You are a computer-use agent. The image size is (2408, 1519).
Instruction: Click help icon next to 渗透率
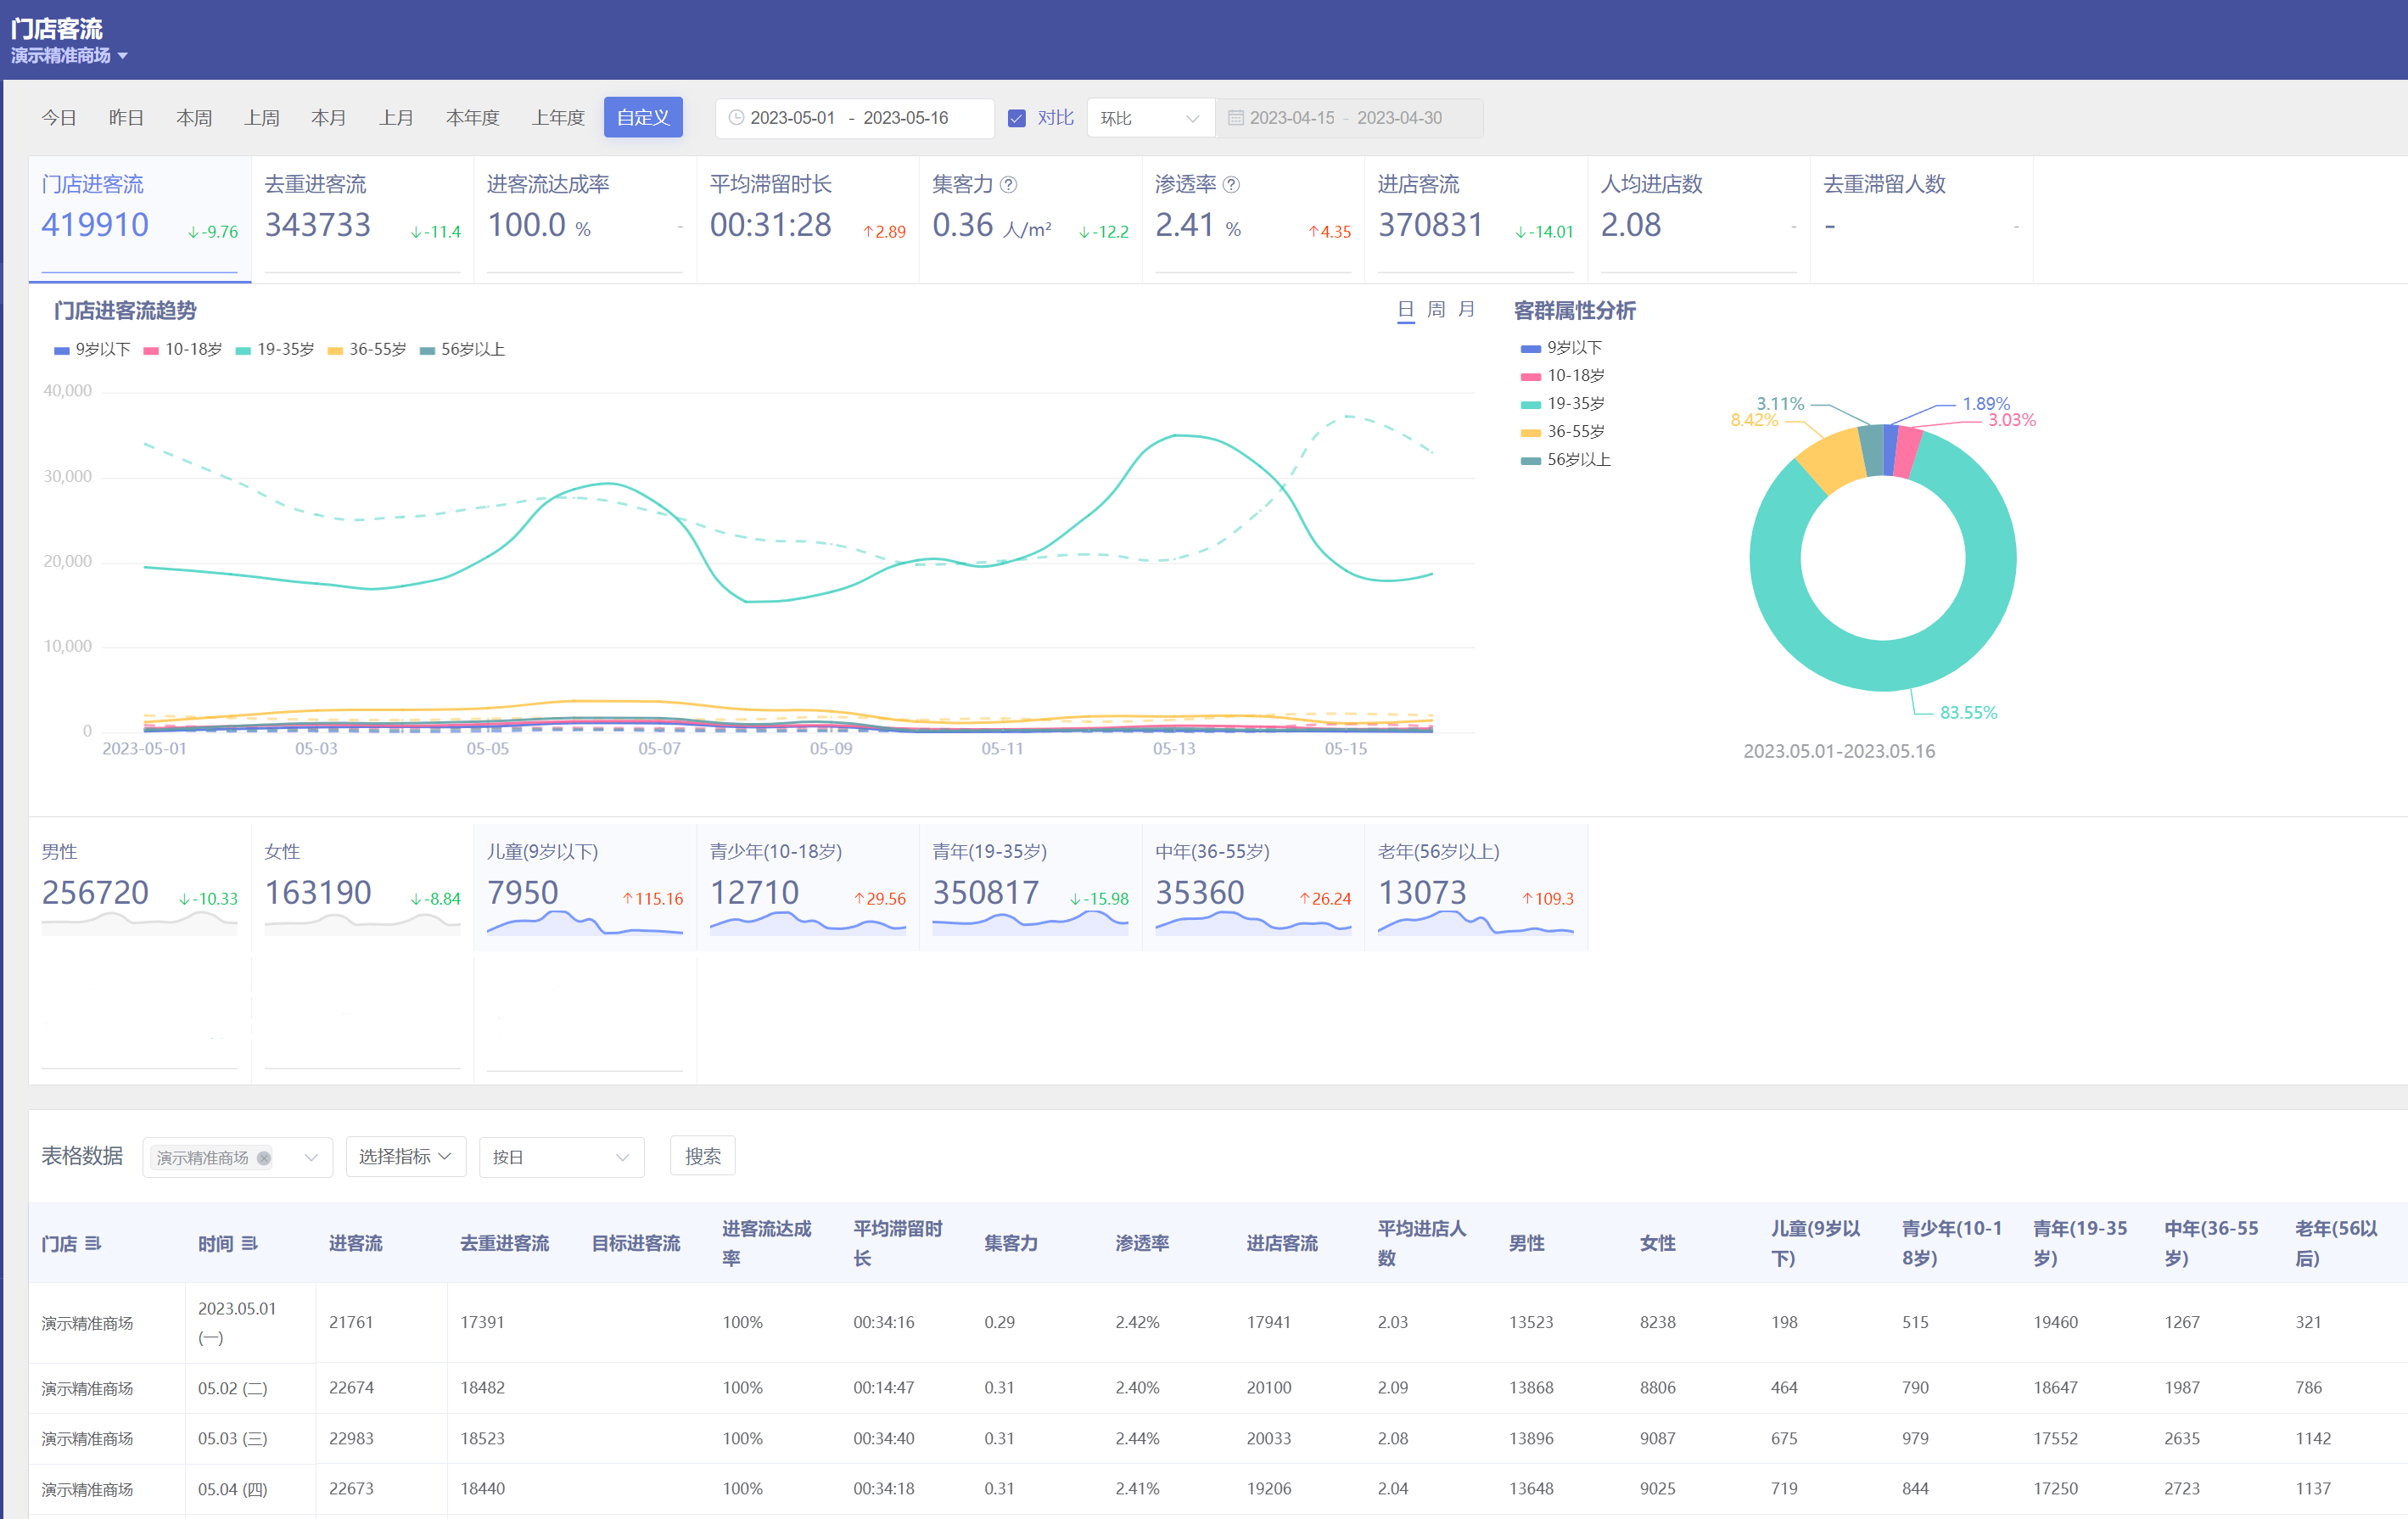click(1232, 185)
